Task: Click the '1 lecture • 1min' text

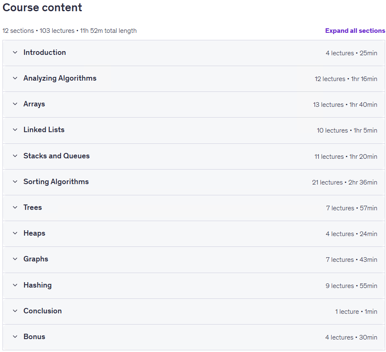Action: click(356, 312)
